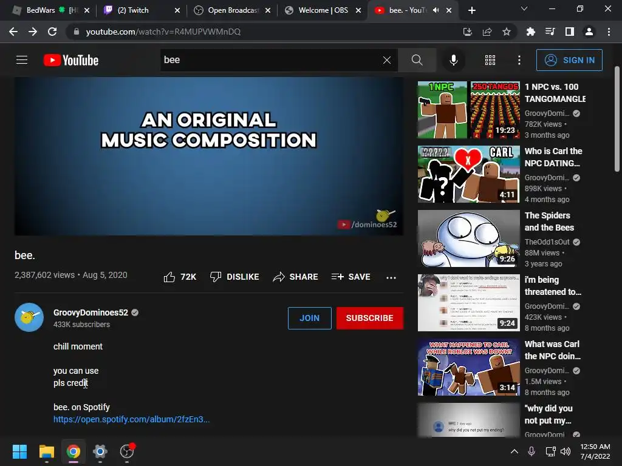Open OBS Studio from taskbar
The height and width of the screenshot is (466, 622).
pos(127,451)
